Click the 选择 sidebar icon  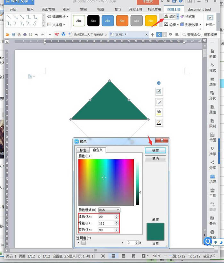pos(212,81)
